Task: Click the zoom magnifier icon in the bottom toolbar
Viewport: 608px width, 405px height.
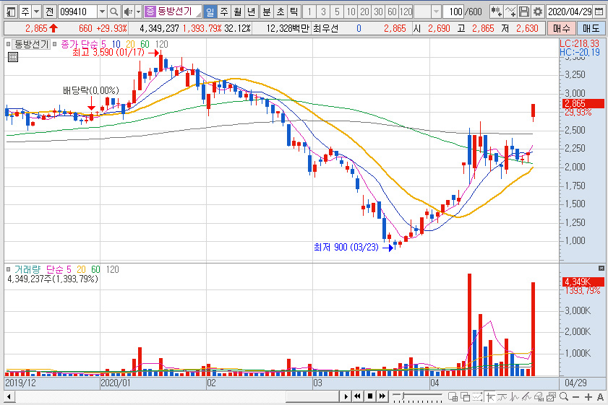Action: tap(564, 396)
